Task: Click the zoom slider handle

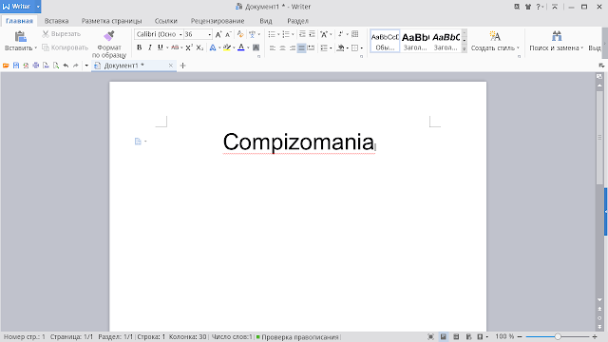Action: coord(558,336)
